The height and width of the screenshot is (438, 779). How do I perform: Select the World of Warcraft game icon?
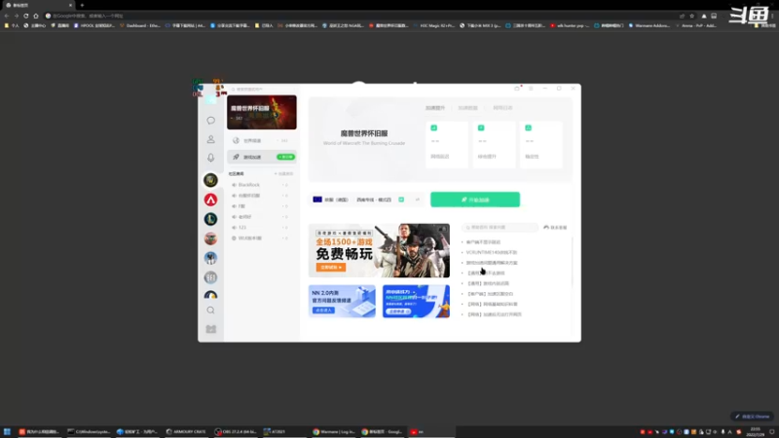[210, 180]
